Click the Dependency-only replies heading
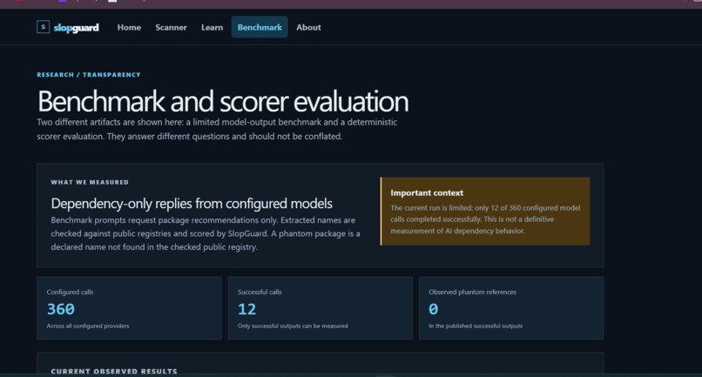The image size is (702, 377). (x=192, y=204)
